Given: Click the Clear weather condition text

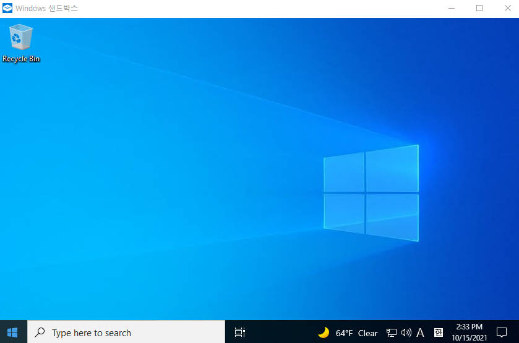Looking at the screenshot, I should (x=367, y=333).
